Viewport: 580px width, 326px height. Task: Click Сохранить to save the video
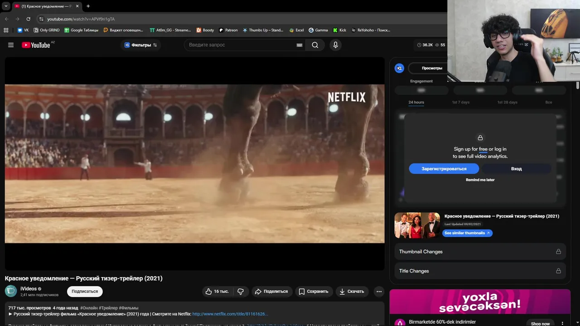click(x=314, y=292)
